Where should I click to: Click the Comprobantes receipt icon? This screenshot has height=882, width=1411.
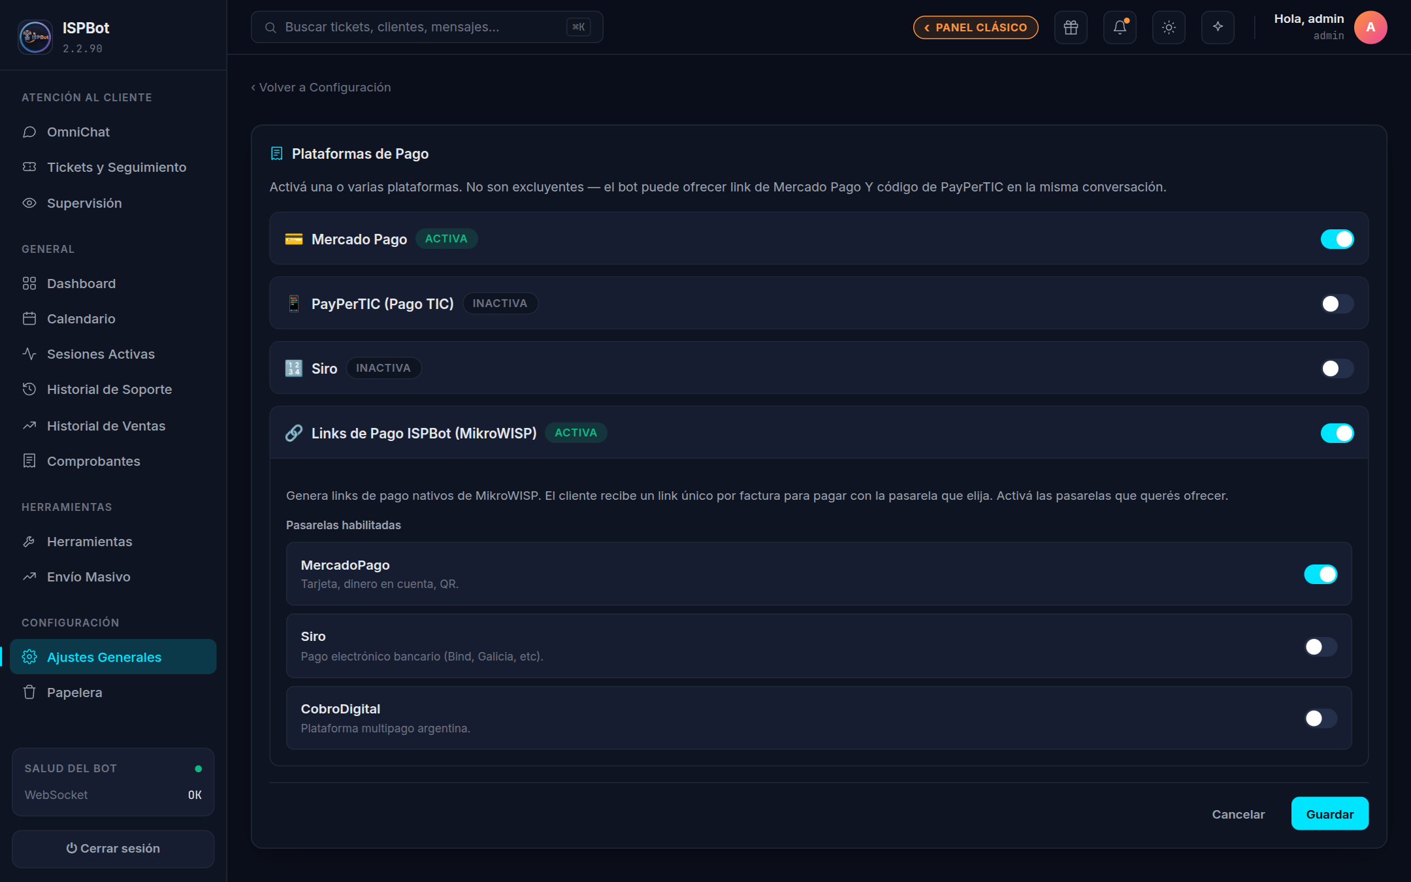click(x=29, y=461)
